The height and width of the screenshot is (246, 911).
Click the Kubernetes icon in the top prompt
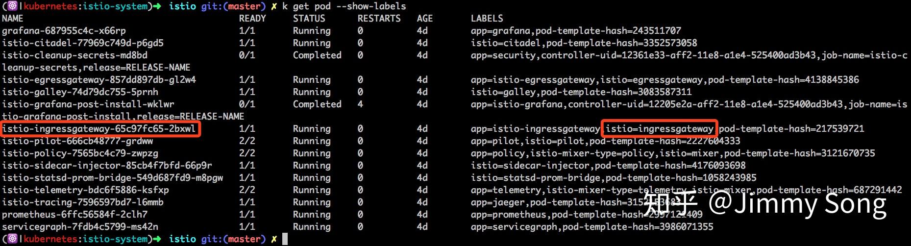pyautogui.click(x=13, y=6)
